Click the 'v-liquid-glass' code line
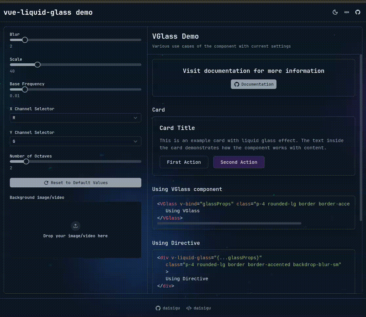This screenshot has height=317, width=366. tap(210, 258)
